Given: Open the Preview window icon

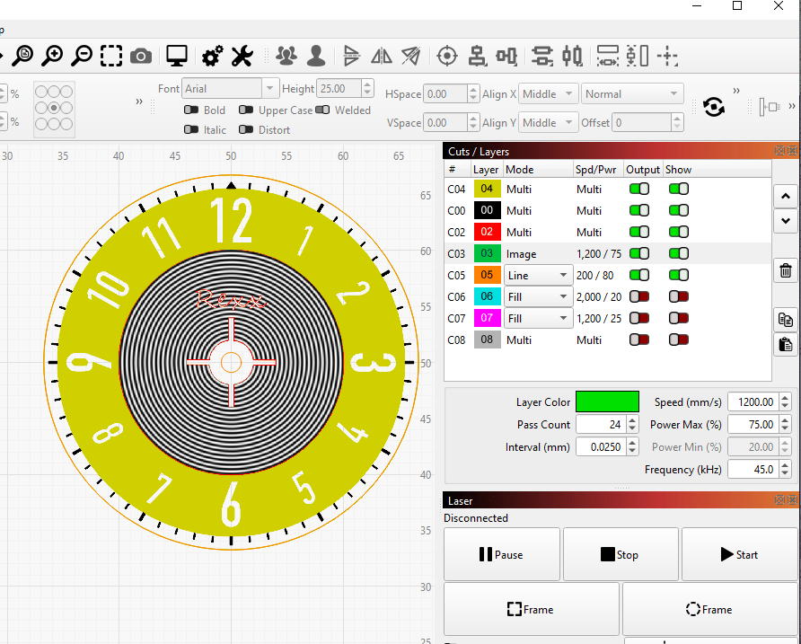Looking at the screenshot, I should (x=176, y=56).
